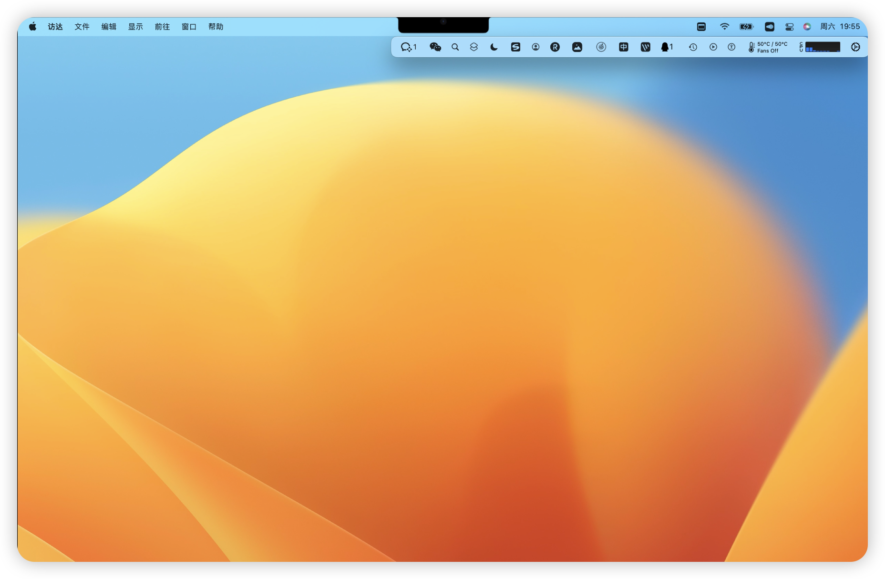Open the 编辑 menu
The width and height of the screenshot is (885, 579).
point(109,27)
